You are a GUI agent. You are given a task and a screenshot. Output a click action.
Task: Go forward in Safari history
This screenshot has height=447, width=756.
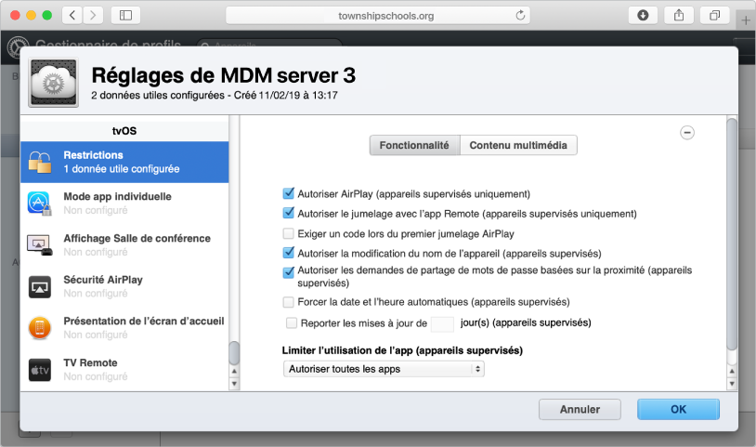point(93,16)
